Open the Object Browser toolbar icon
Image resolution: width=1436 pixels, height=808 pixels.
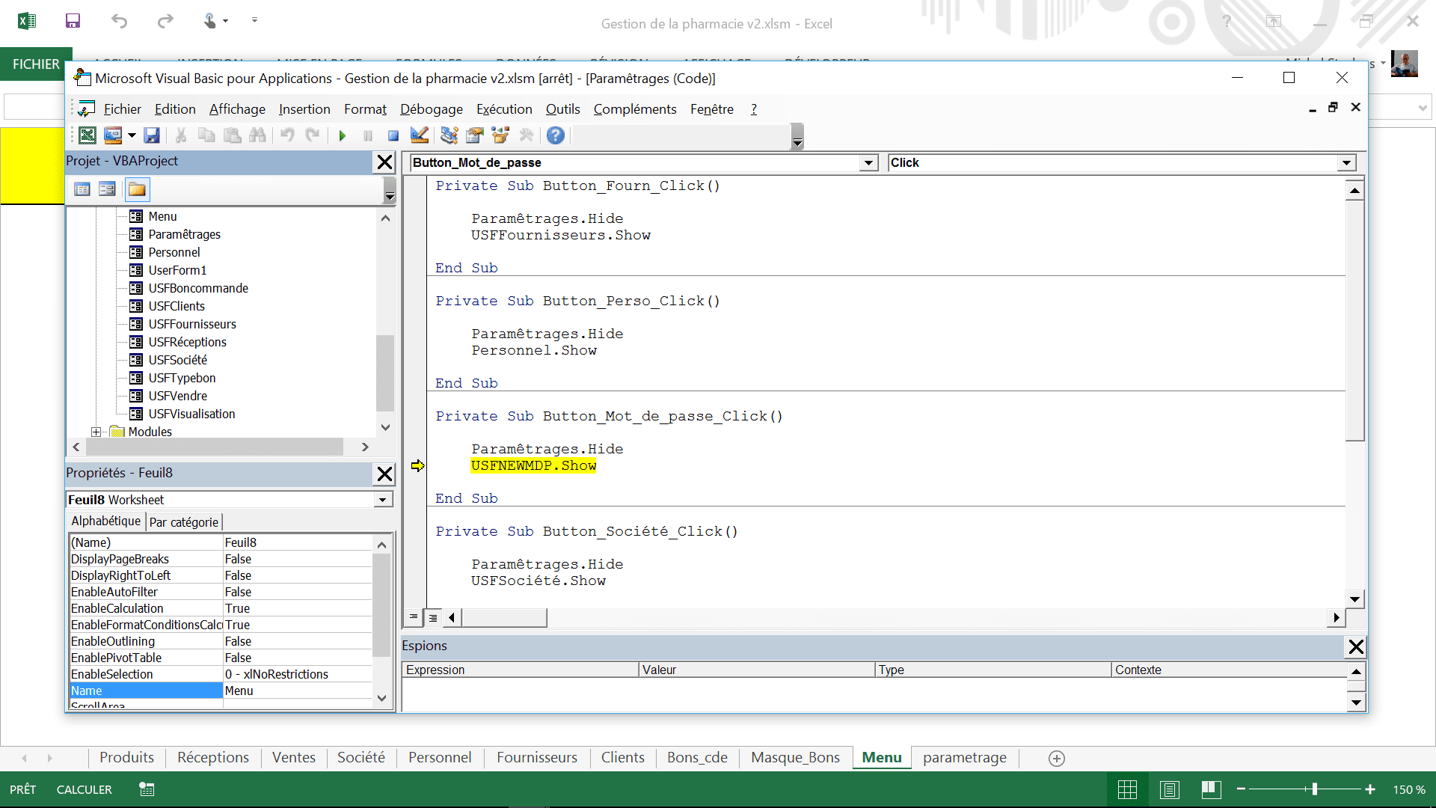pos(500,135)
